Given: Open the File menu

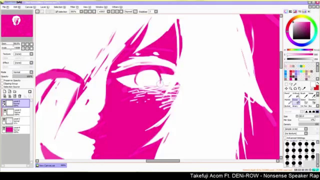Looking at the screenshot, I should (5, 7).
